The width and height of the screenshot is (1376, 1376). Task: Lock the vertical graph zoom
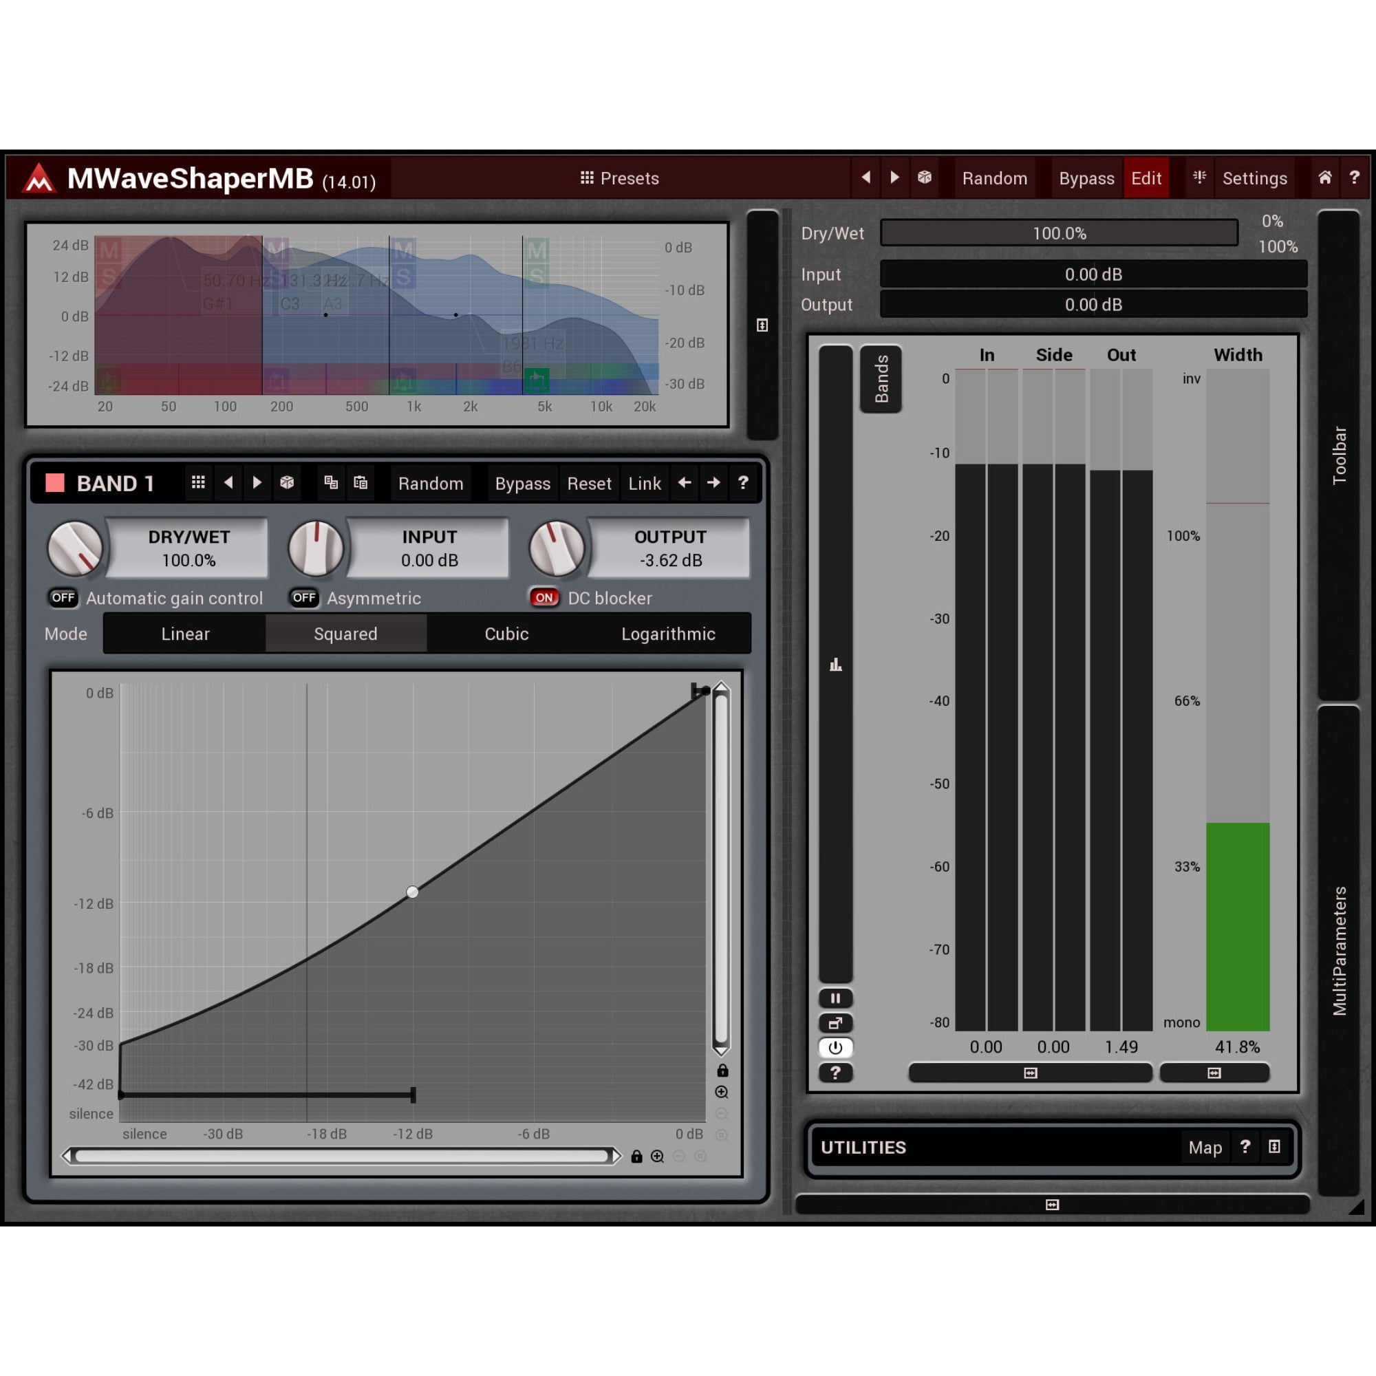(x=722, y=1071)
